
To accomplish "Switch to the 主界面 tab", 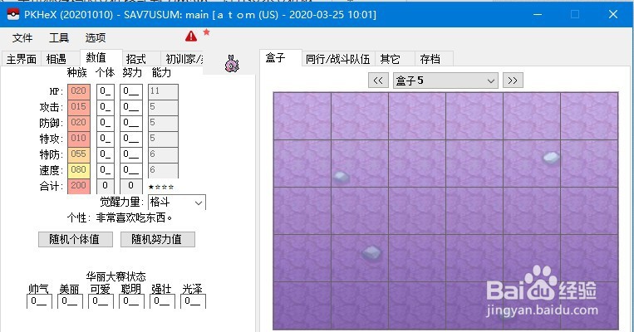I will tap(21, 59).
